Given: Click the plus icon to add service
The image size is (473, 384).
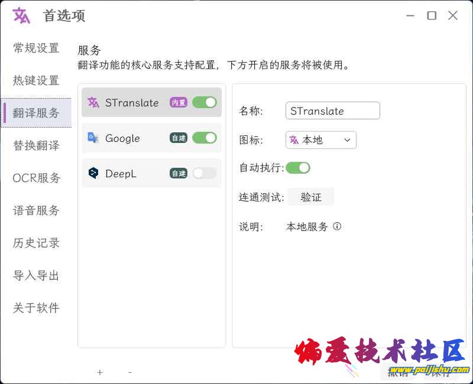Looking at the screenshot, I should point(100,372).
